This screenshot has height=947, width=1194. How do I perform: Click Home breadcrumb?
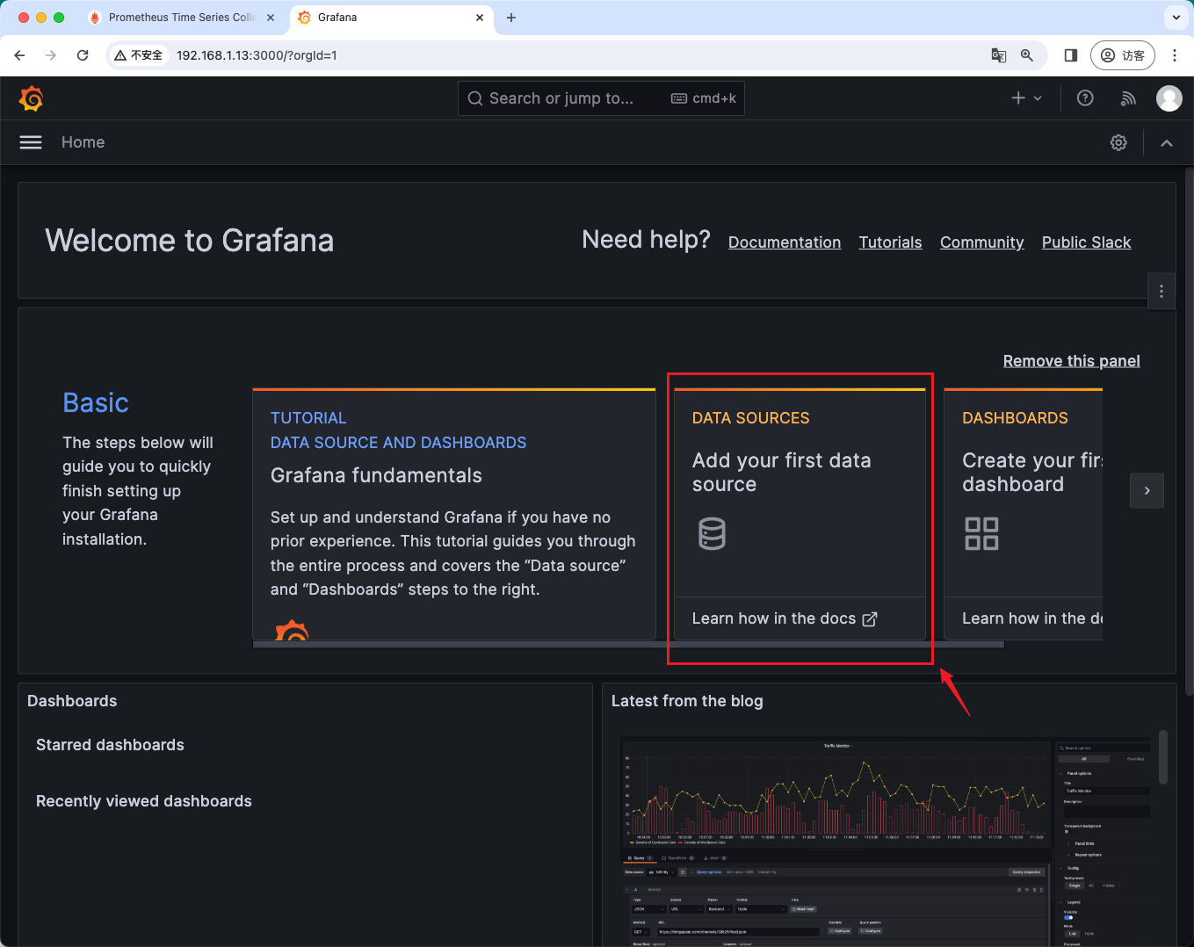83,142
